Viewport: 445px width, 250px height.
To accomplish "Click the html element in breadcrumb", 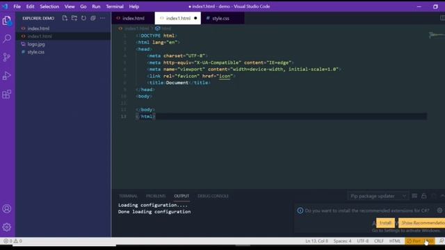I will click(166, 28).
